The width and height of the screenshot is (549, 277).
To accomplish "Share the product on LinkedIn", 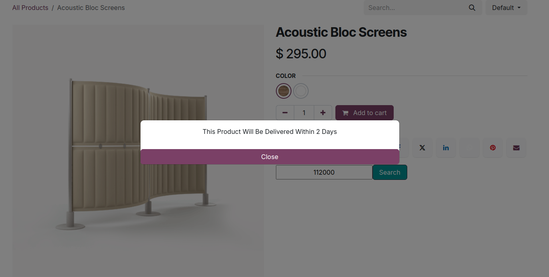I will (x=446, y=148).
